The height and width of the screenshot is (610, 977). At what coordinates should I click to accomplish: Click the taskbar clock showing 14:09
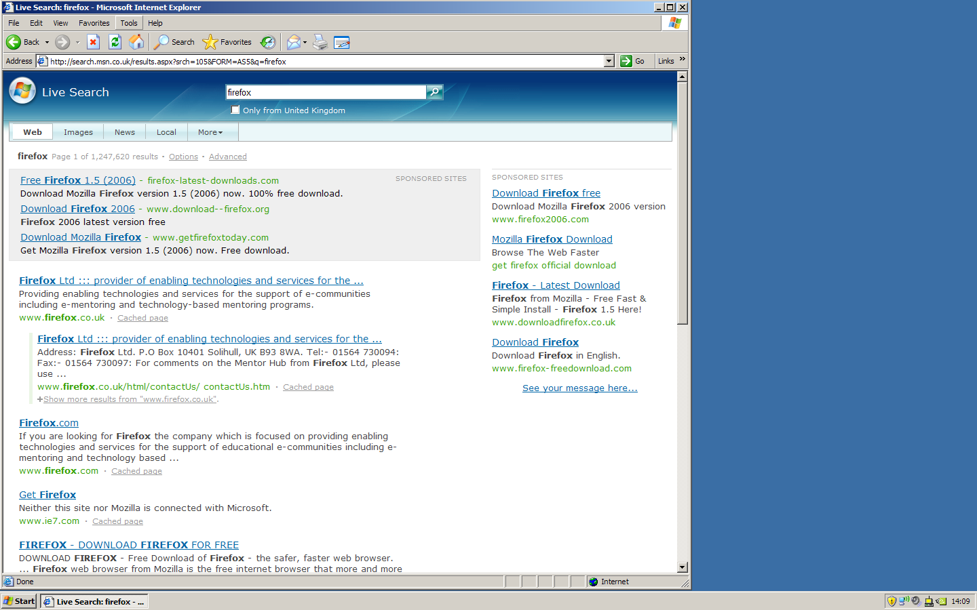(960, 601)
